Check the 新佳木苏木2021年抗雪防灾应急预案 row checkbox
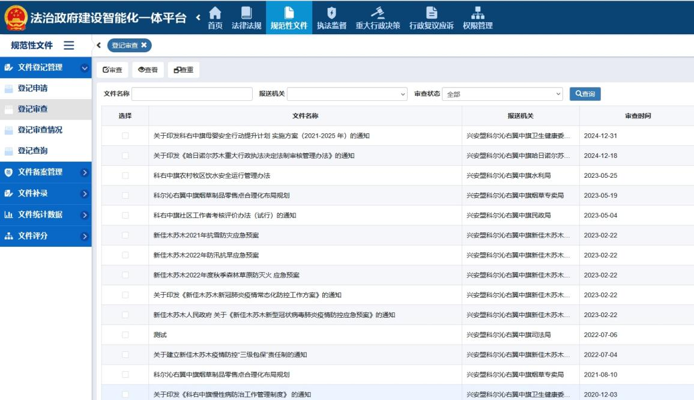This screenshot has height=400, width=694. [x=125, y=235]
